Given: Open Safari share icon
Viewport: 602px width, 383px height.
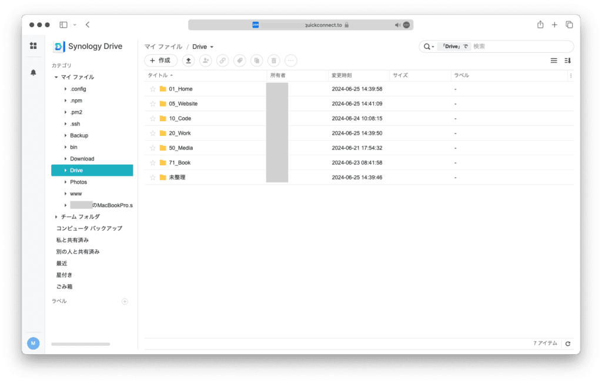Looking at the screenshot, I should tap(540, 25).
